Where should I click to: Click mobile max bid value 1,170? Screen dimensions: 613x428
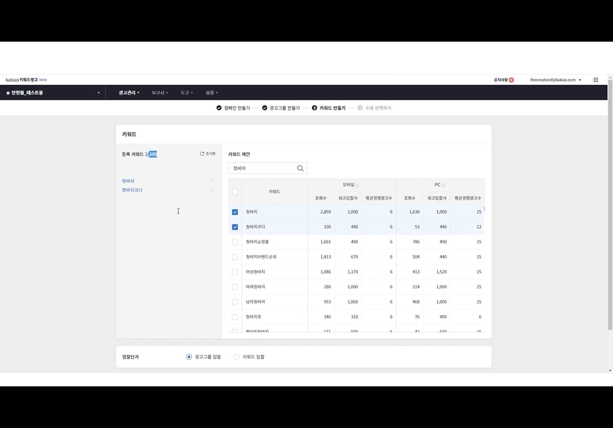(352, 272)
